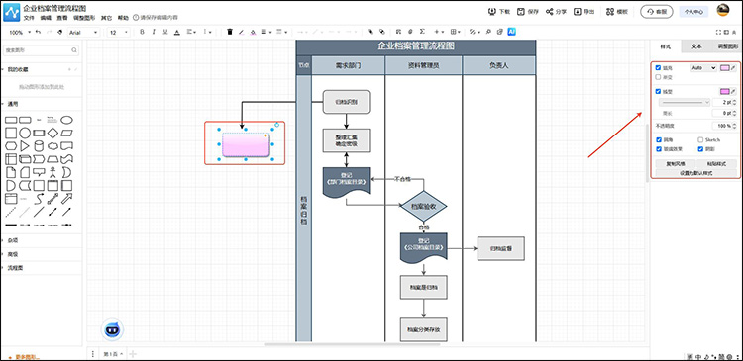Open the zoom 100% dropdown

tap(20, 33)
